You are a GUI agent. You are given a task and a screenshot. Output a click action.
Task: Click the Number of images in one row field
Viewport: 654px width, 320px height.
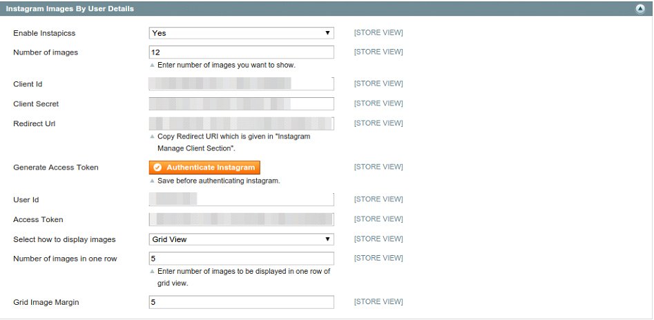[x=242, y=259]
